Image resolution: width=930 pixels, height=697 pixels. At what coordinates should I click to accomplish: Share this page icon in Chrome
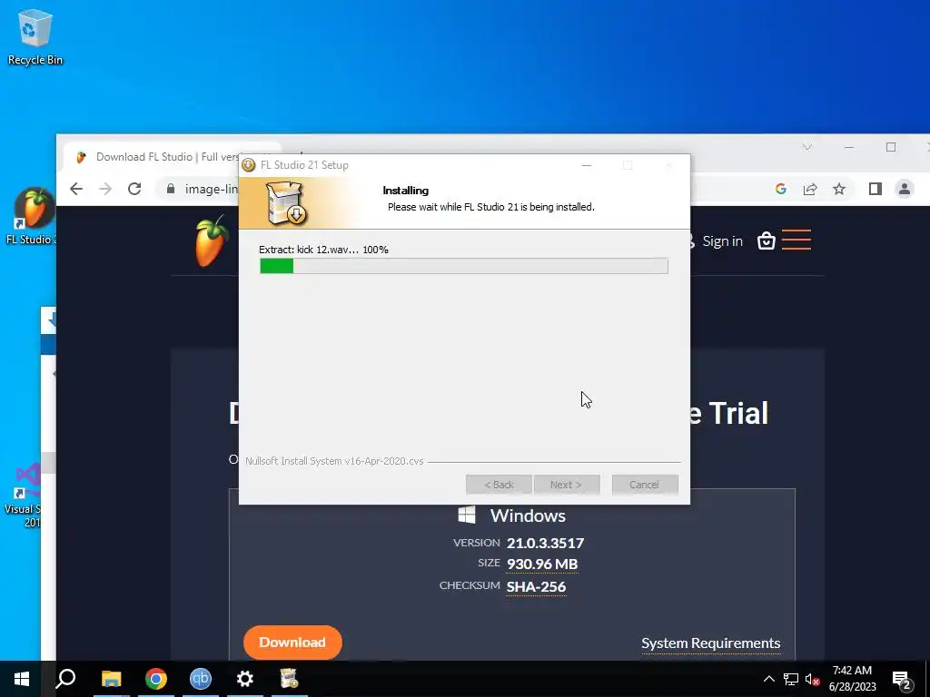click(809, 189)
